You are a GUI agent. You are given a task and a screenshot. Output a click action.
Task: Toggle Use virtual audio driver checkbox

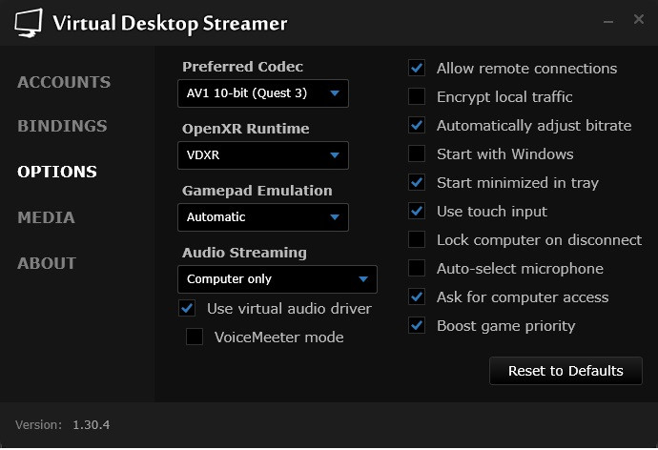tap(187, 308)
